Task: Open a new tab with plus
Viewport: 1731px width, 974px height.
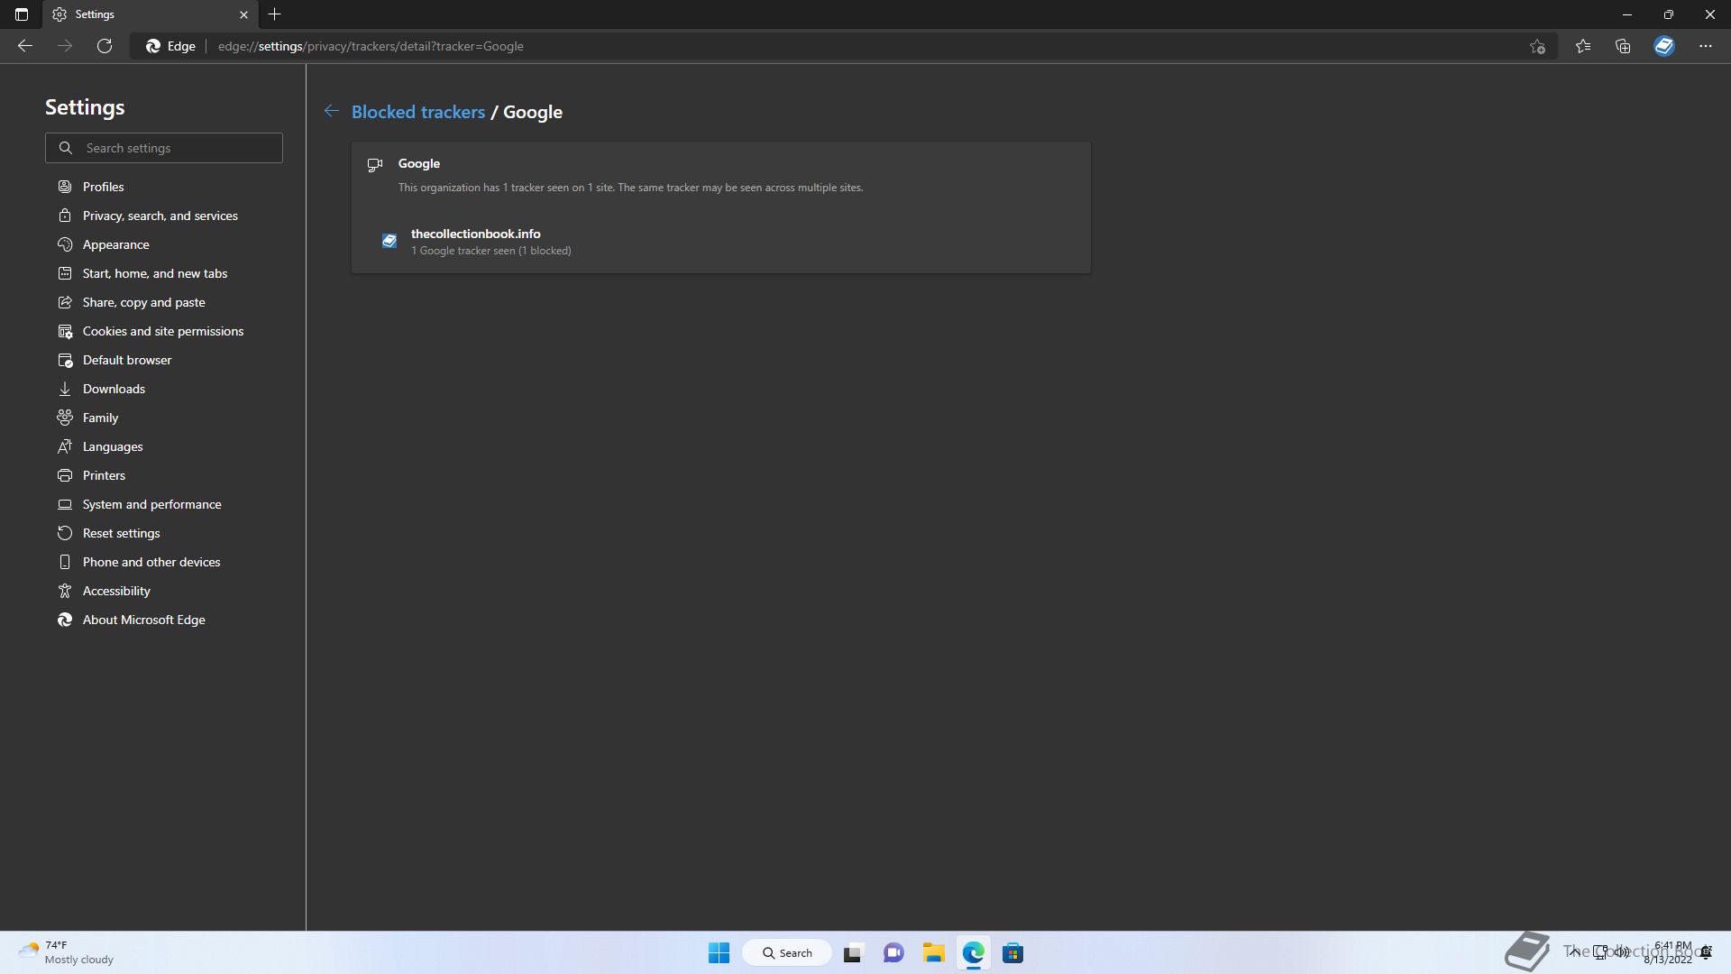Action: pos(275,14)
